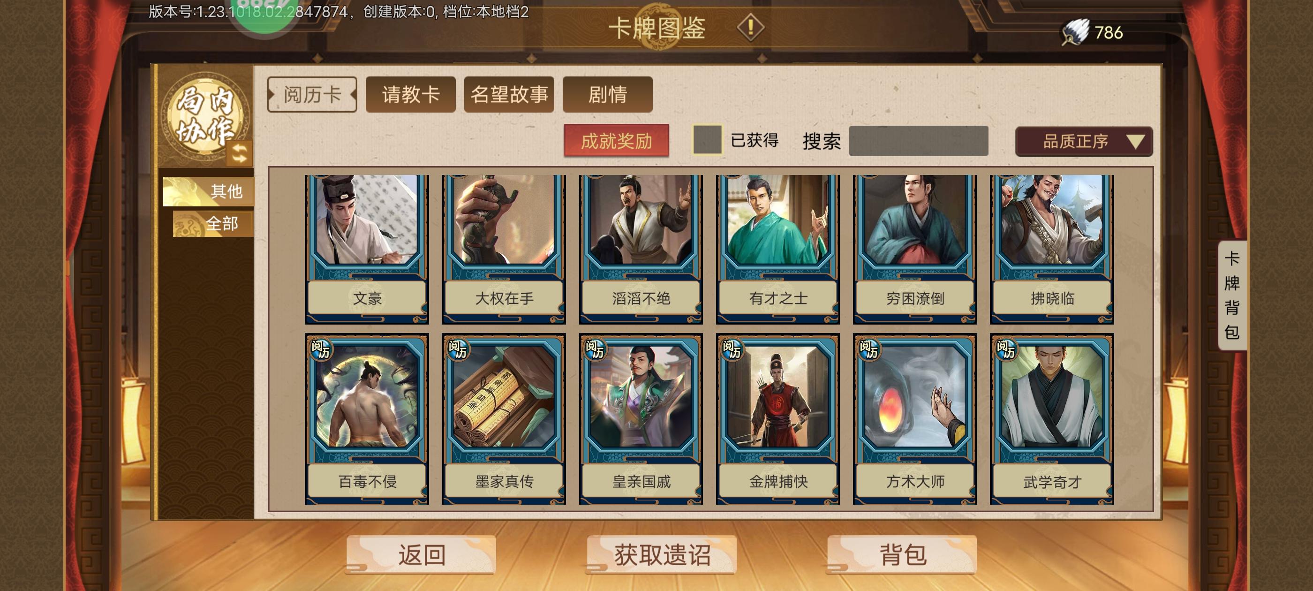Open the 卡牌背包 side panel

(1232, 295)
